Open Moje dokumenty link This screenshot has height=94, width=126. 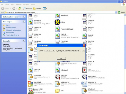pyautogui.click(x=11, y=28)
